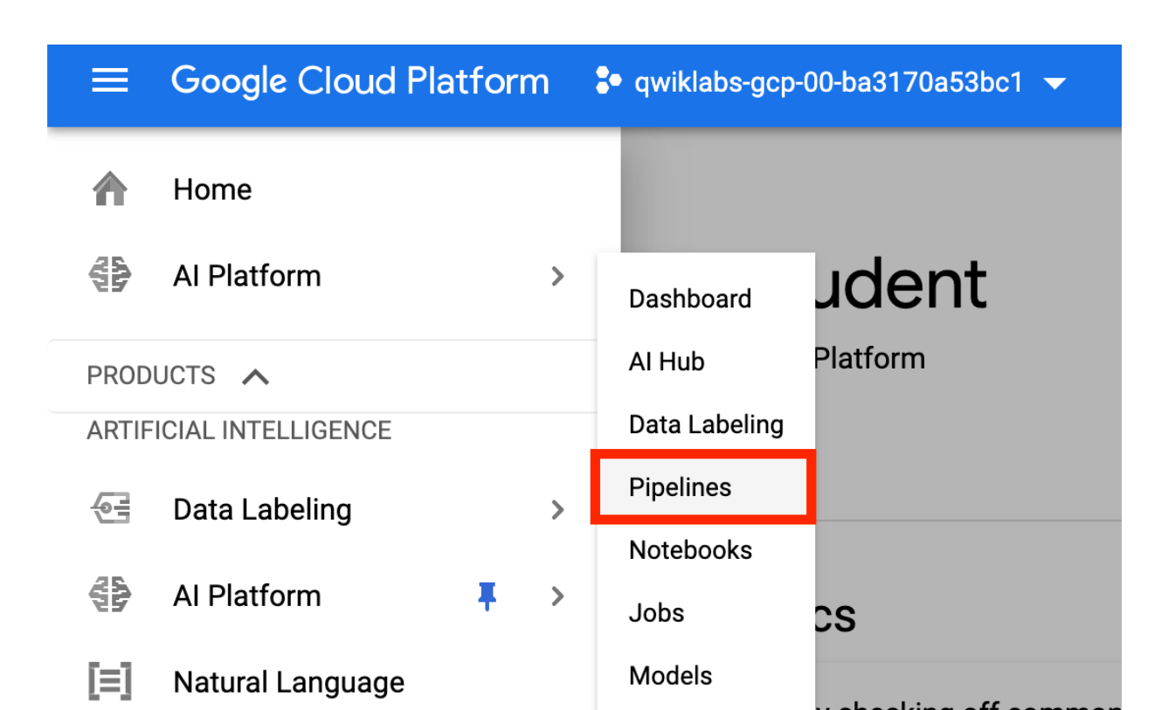Click the Home house icon

[x=110, y=188]
